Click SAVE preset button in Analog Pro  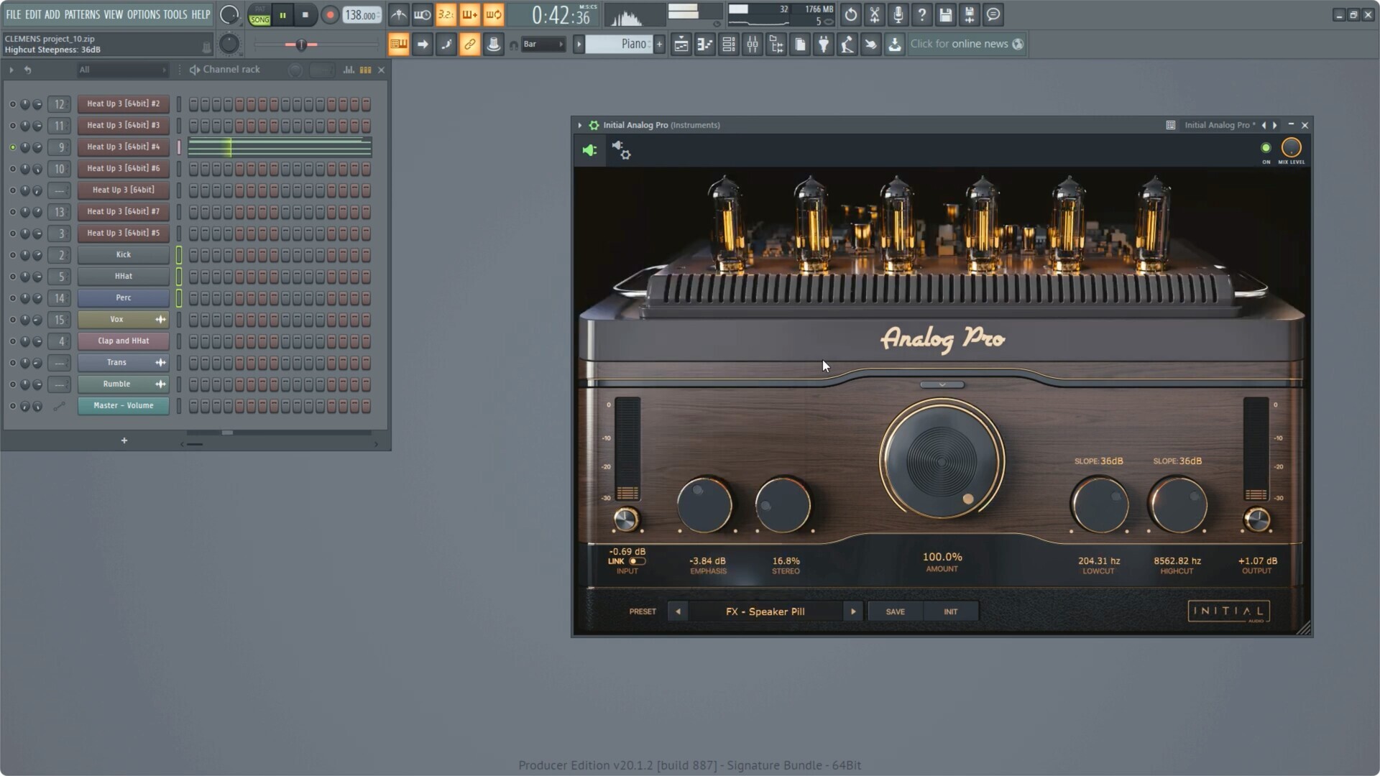click(895, 611)
